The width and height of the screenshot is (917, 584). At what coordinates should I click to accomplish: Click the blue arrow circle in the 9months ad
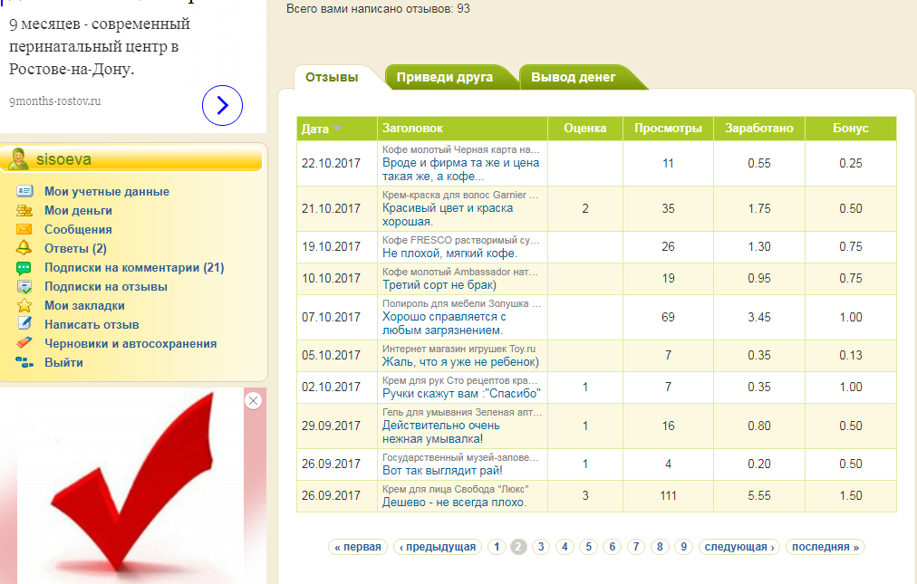(222, 105)
